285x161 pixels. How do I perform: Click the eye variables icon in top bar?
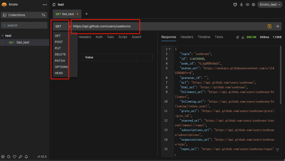(248, 5)
